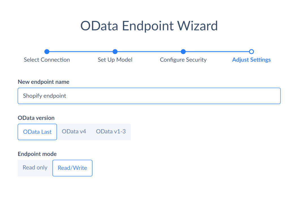Select the Adjust Settings step label
Screen dimensions: 302x202
click(251, 60)
